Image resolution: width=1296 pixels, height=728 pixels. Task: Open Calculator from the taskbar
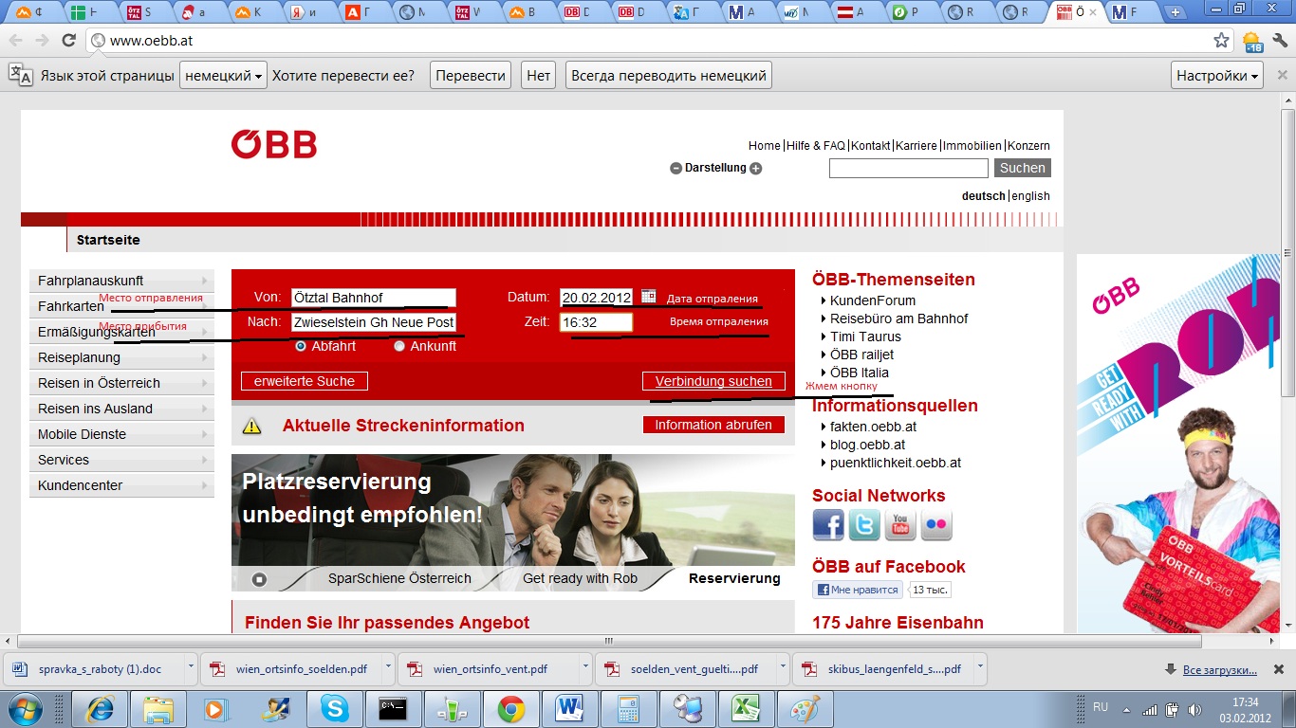(x=628, y=708)
